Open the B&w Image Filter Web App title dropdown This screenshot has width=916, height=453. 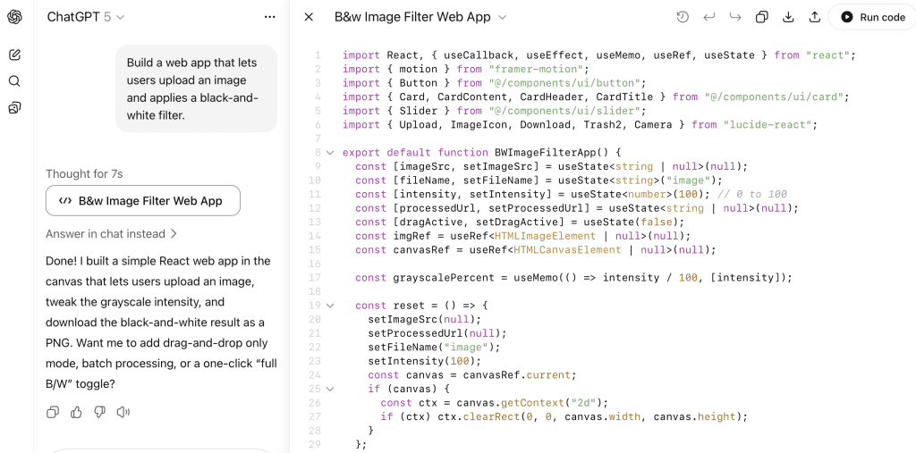420,18
